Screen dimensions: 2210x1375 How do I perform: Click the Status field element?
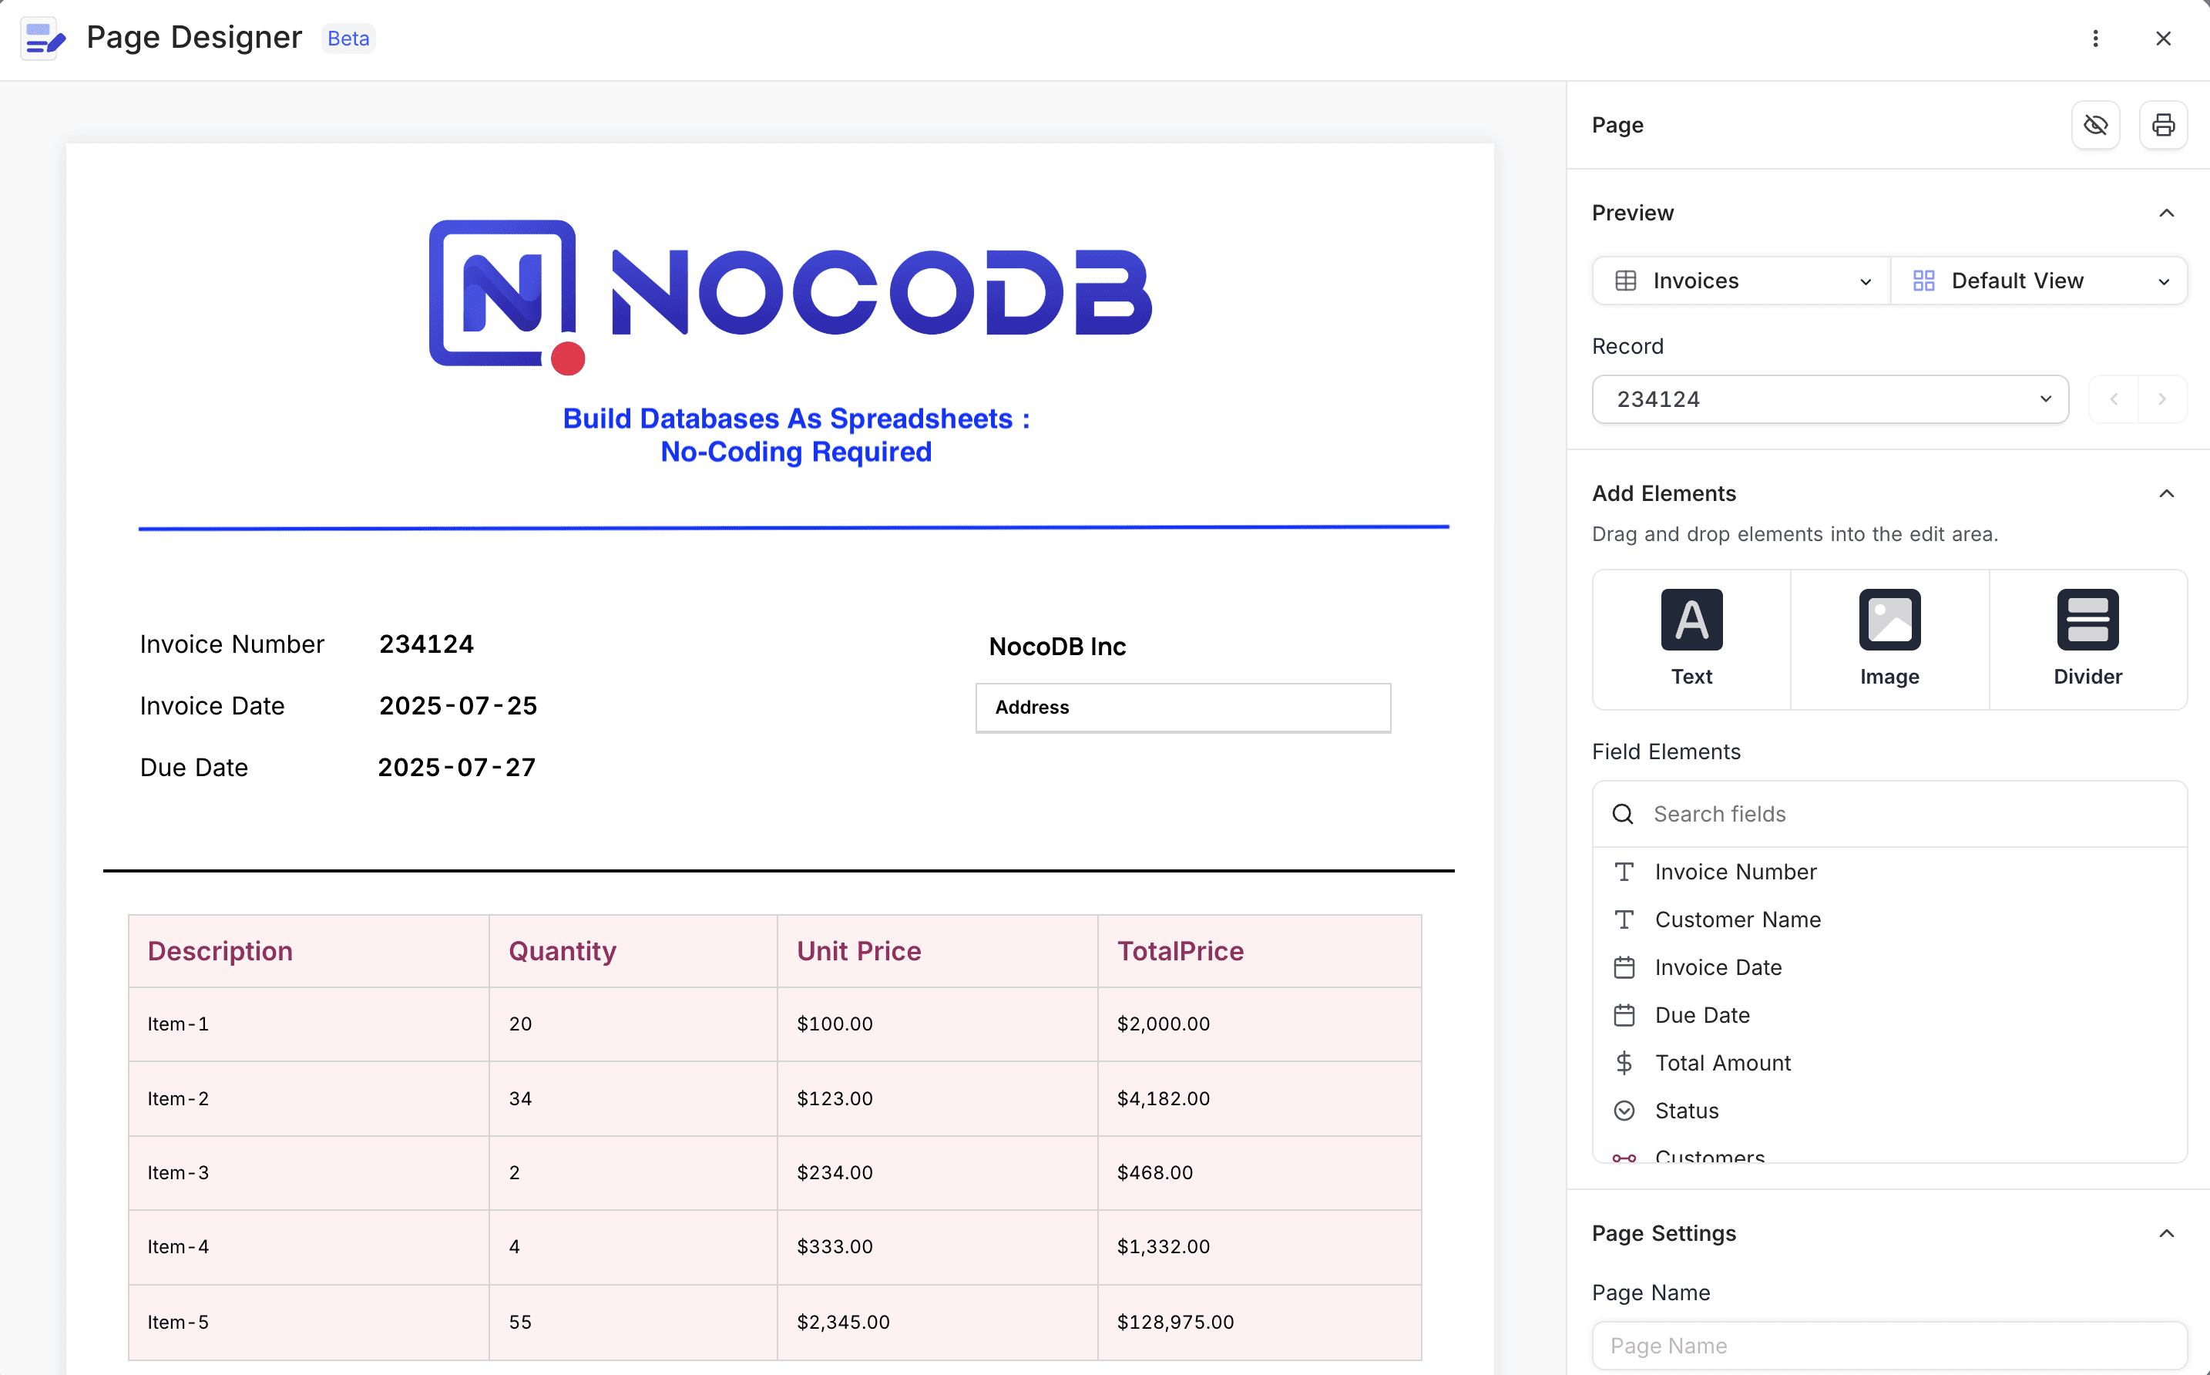point(1686,1111)
